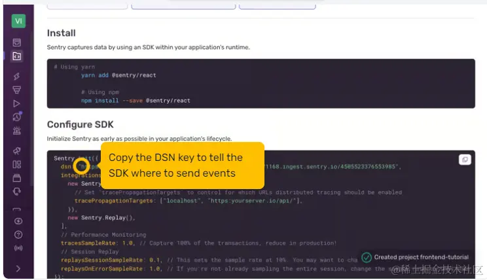
Task: Open the Projects icon in sidebar
Action: pos(17,56)
